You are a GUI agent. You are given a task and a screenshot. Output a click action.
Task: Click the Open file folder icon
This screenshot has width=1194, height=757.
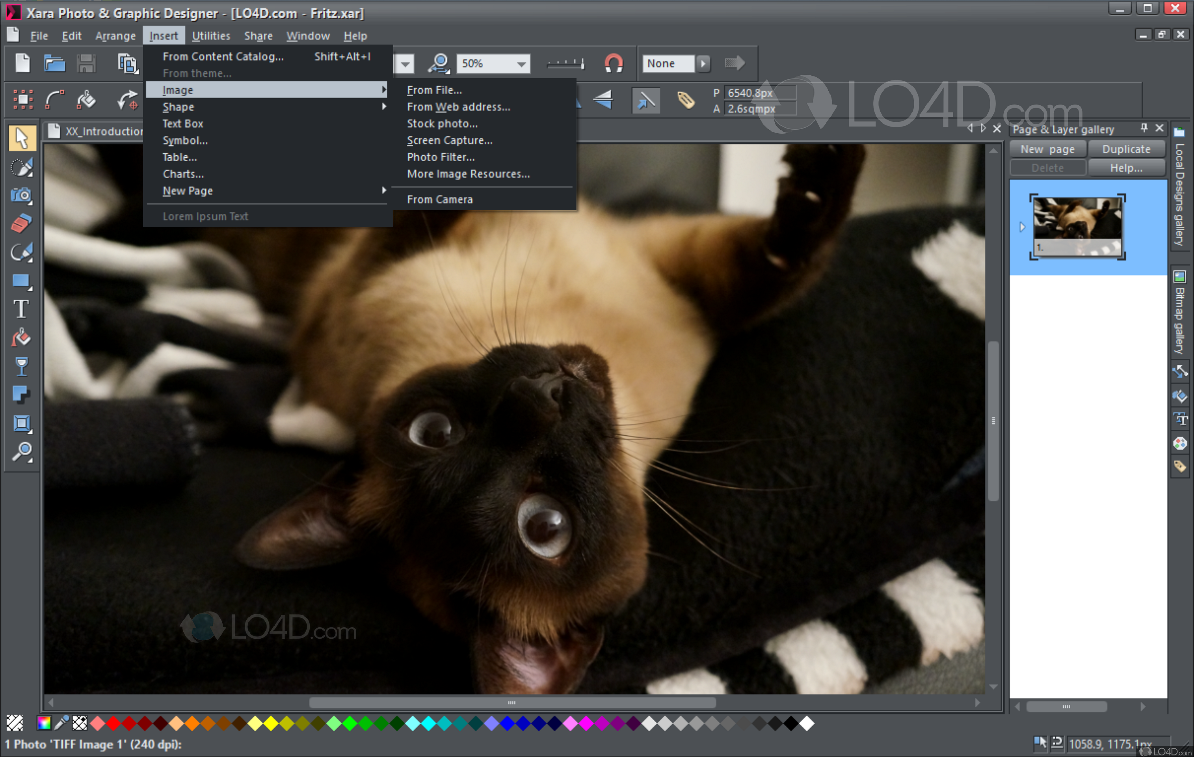pos(54,63)
